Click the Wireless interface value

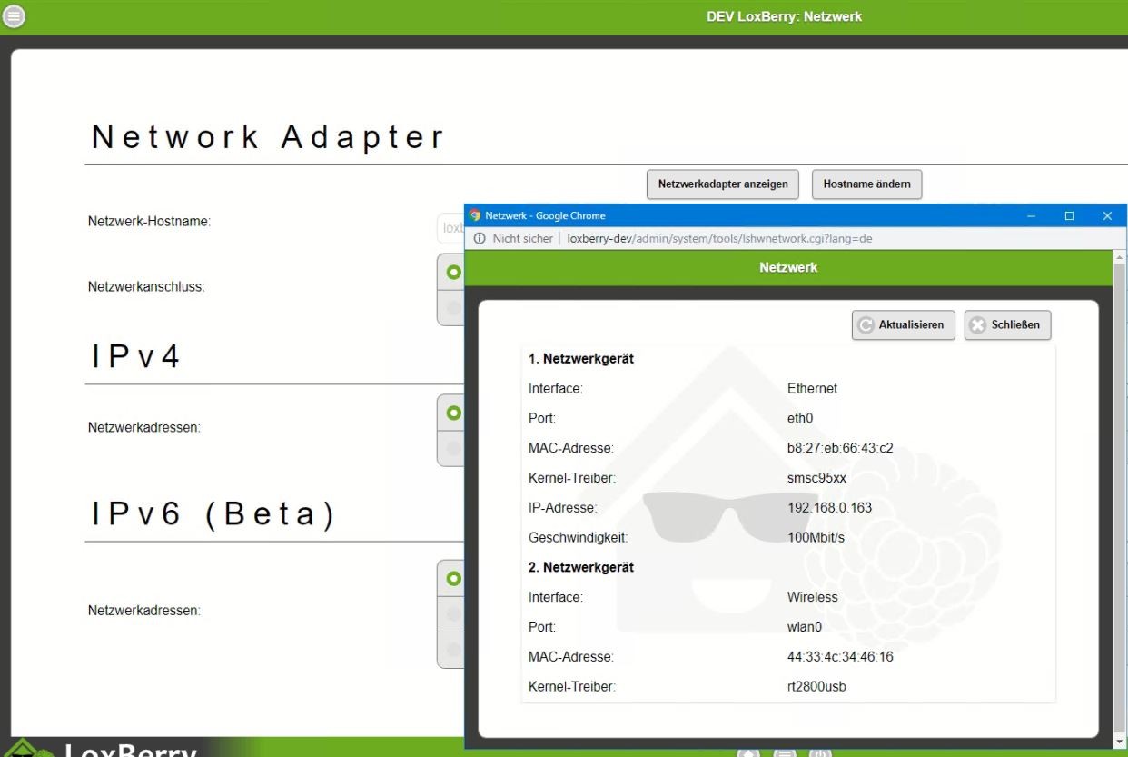pyautogui.click(x=812, y=597)
